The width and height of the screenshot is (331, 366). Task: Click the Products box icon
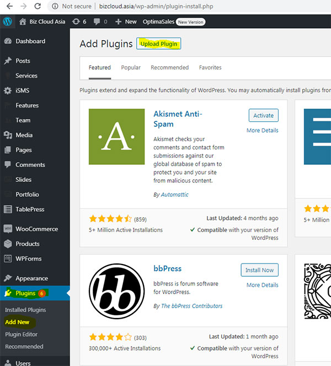8,244
